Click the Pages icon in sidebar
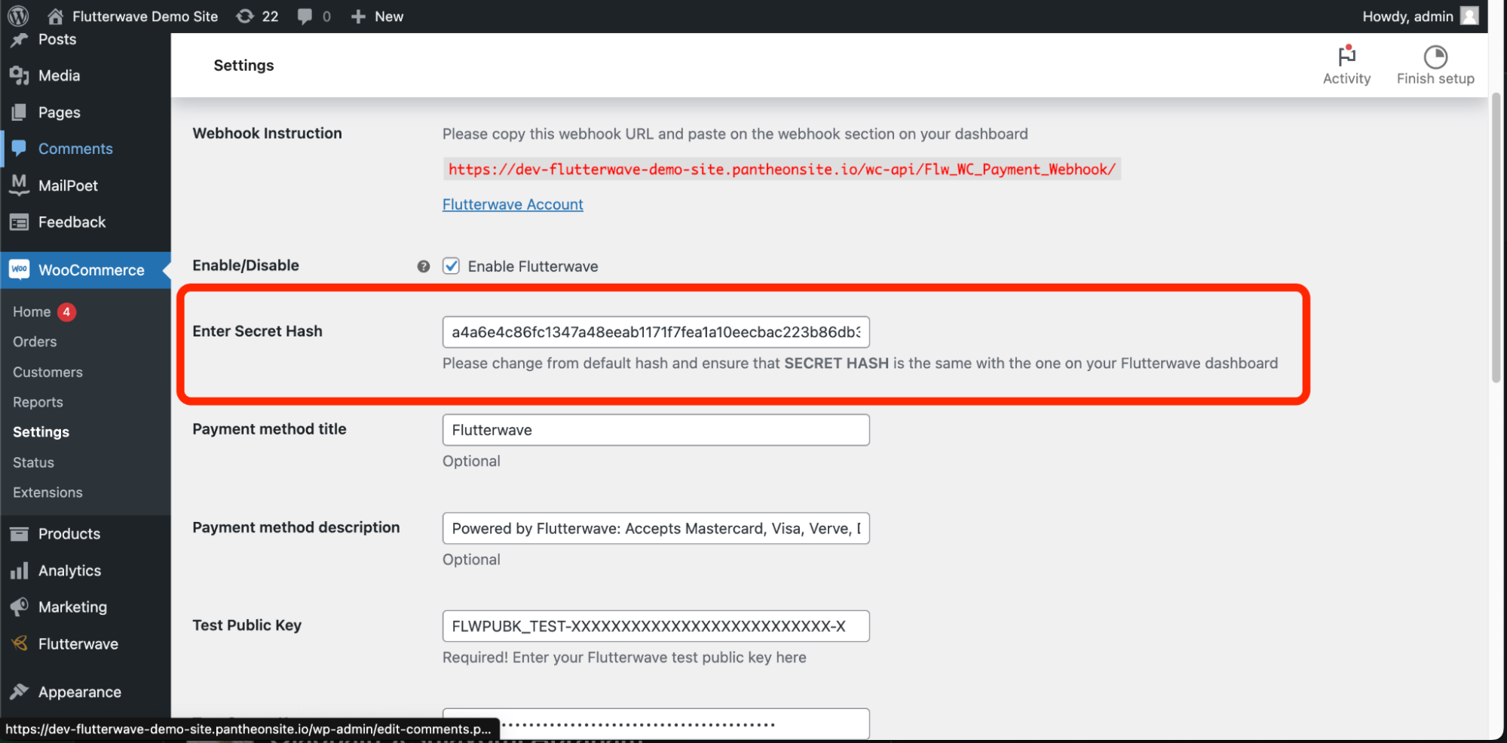Image resolution: width=1507 pixels, height=743 pixels. pos(19,112)
